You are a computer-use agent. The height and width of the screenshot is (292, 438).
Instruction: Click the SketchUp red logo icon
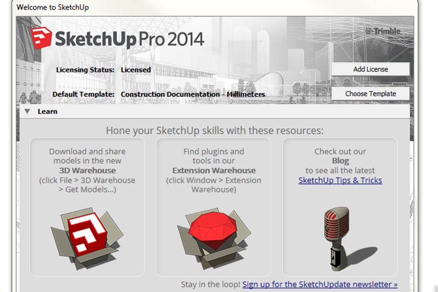coord(41,38)
